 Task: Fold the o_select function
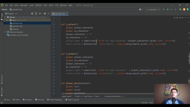click(x=60, y=54)
